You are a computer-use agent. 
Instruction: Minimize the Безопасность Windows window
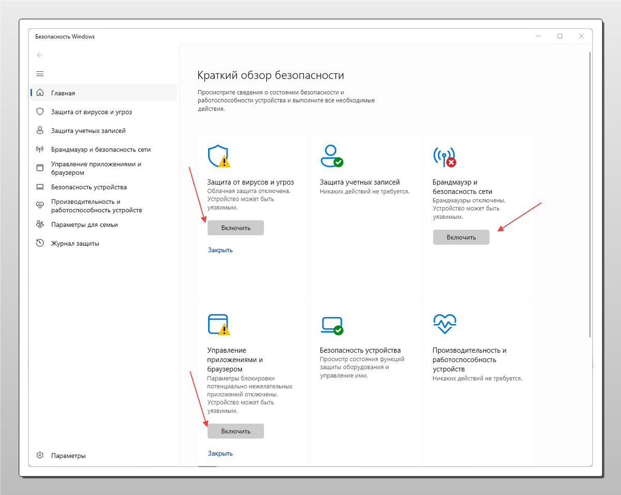tap(538, 36)
